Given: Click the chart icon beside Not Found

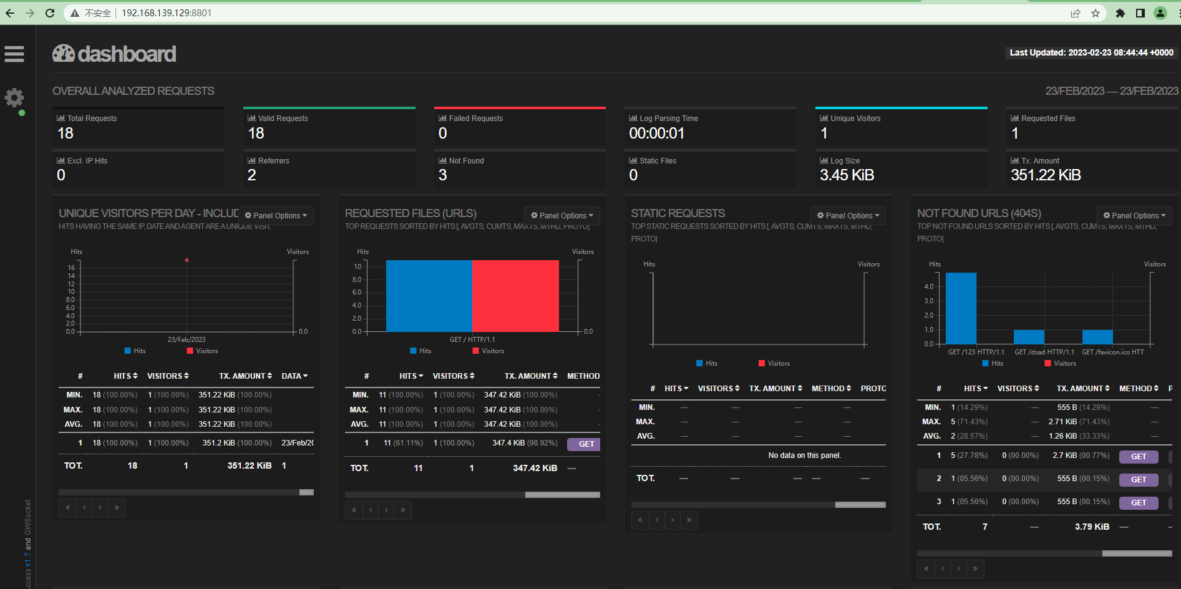Looking at the screenshot, I should [443, 160].
